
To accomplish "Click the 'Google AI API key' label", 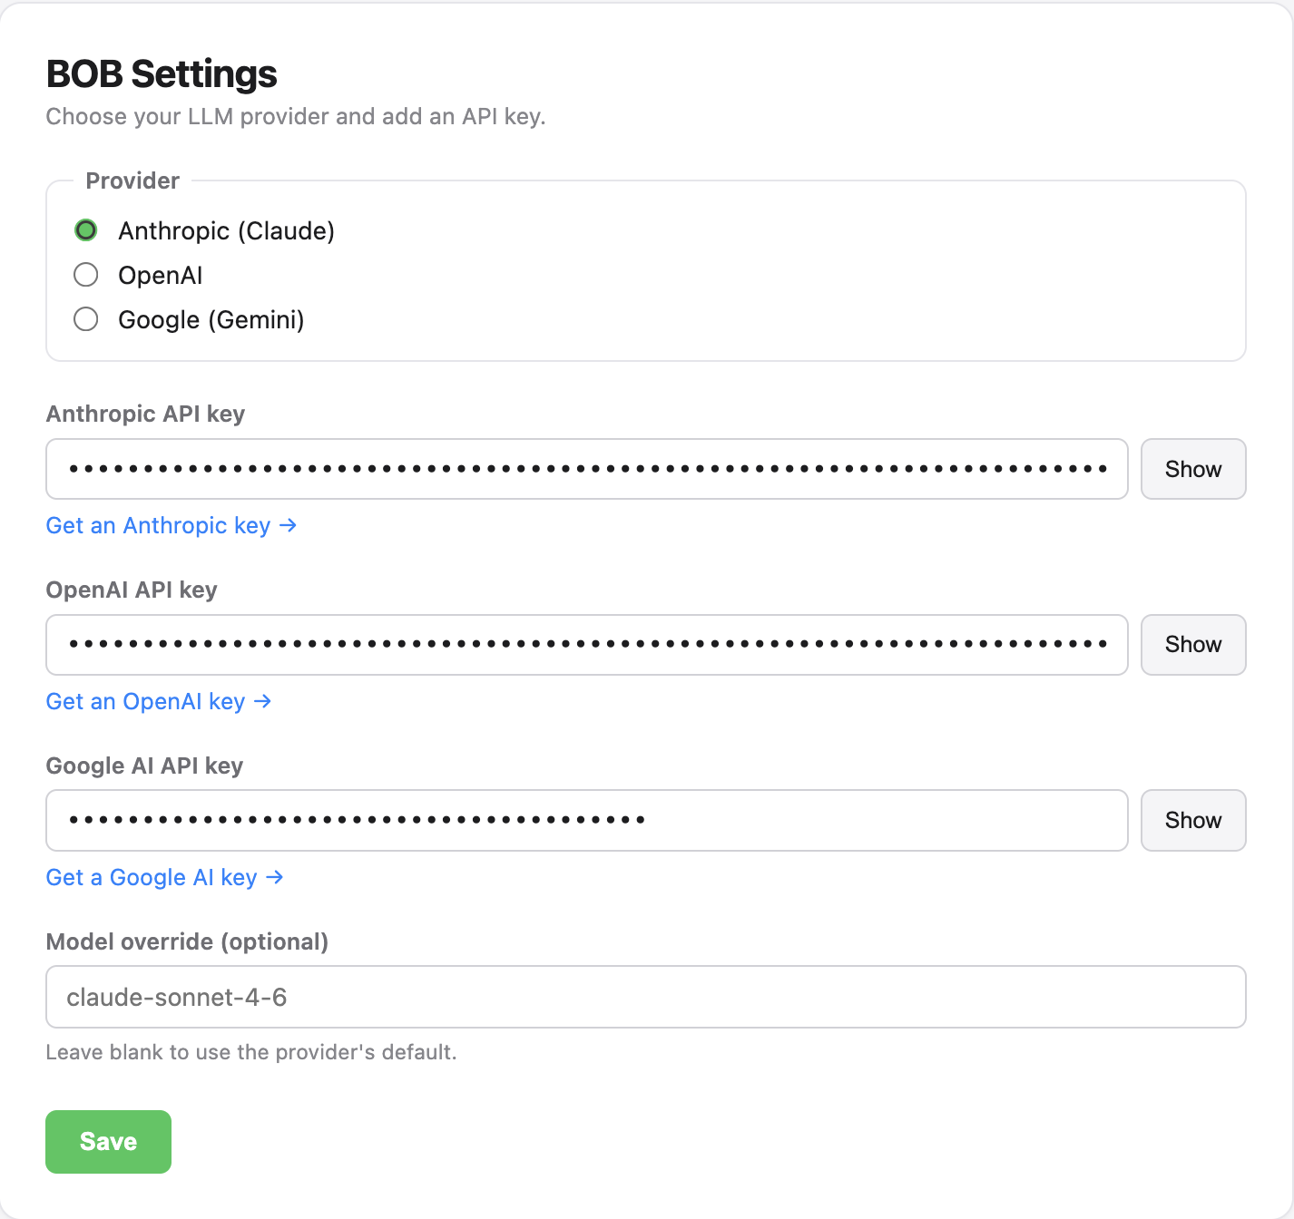I will click(144, 766).
